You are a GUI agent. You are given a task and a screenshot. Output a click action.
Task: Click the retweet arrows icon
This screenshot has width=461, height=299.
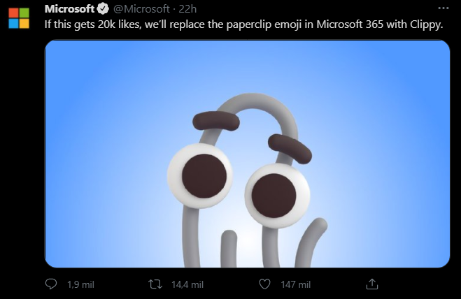pos(156,284)
